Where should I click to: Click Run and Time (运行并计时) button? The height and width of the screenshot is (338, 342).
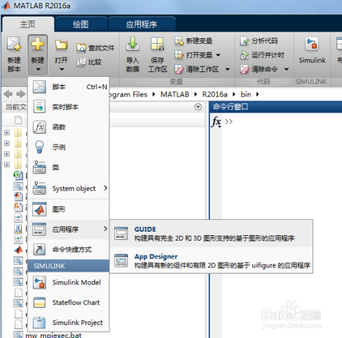[x=262, y=55]
